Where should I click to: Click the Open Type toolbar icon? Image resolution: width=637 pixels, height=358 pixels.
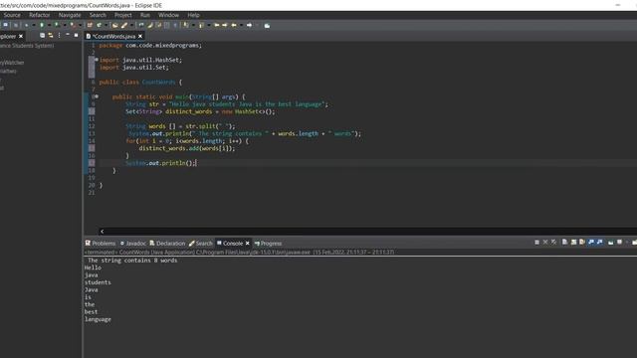114,25
